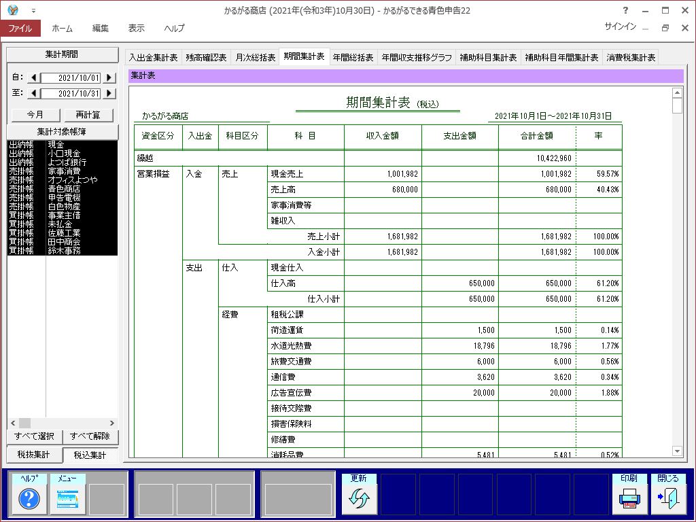
Task: Click the start date field 2021/10/01
Action: (x=71, y=77)
